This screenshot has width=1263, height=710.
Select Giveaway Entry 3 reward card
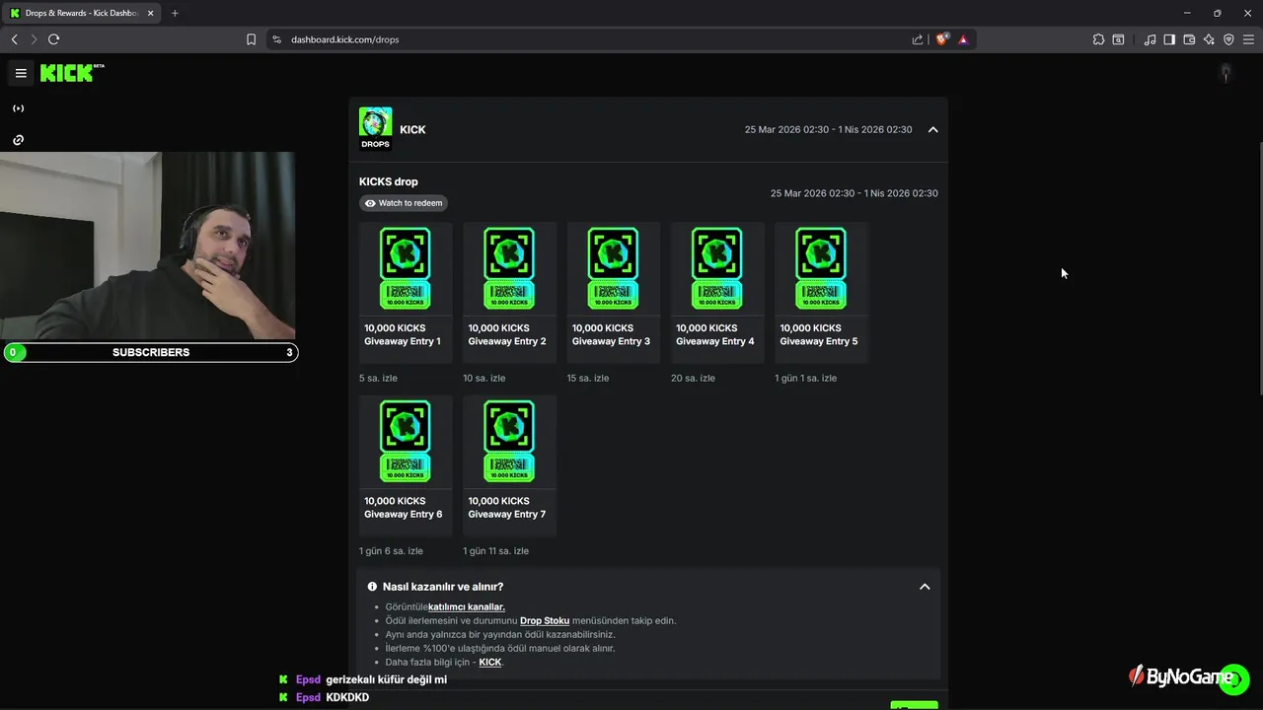[613, 293]
